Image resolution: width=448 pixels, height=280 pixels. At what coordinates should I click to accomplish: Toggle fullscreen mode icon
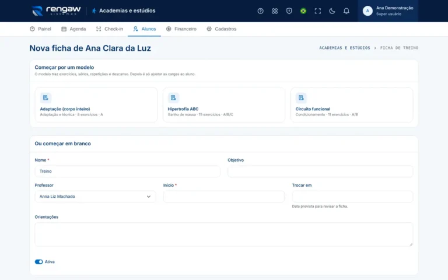tap(317, 11)
